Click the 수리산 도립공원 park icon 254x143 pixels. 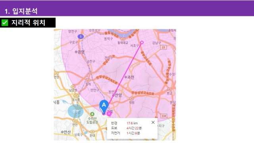(92, 114)
